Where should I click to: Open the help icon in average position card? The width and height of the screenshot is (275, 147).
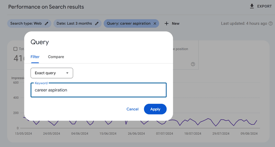[x=193, y=64]
